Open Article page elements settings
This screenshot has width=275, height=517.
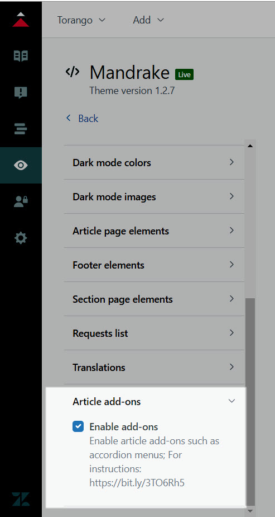pyautogui.click(x=154, y=231)
